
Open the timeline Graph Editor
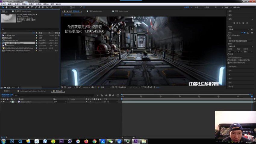(x=118, y=95)
